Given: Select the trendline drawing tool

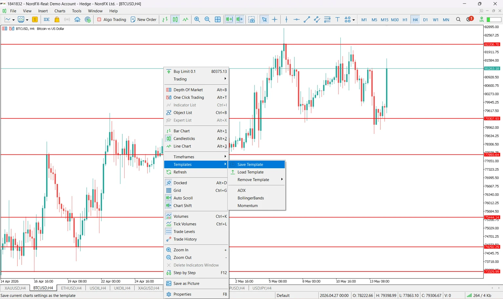Looking at the screenshot, I should coord(307,20).
